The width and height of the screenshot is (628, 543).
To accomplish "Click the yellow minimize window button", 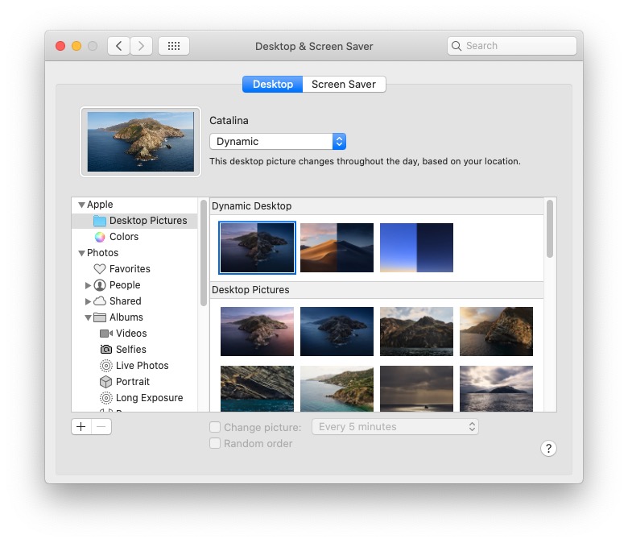I will click(x=76, y=46).
